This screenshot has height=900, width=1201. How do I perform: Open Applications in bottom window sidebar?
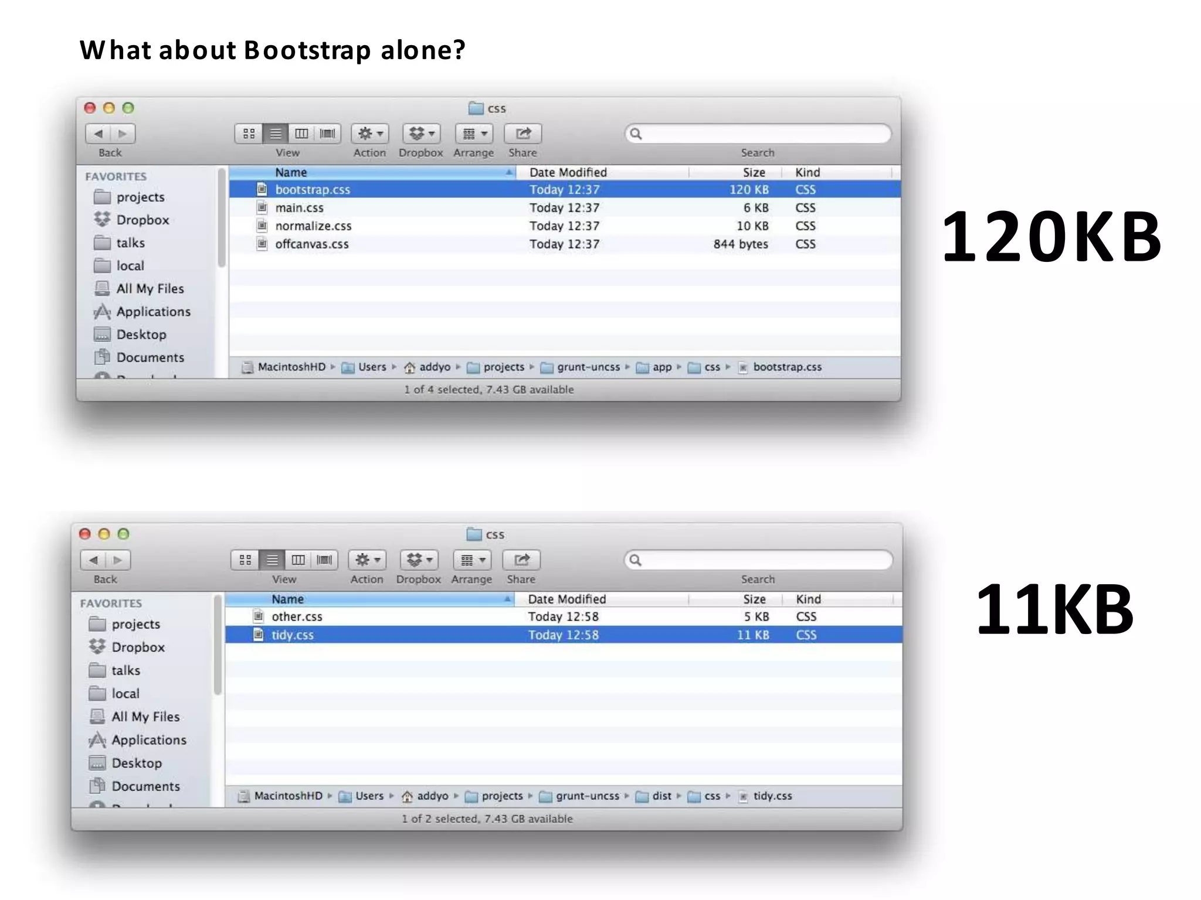pos(138,739)
